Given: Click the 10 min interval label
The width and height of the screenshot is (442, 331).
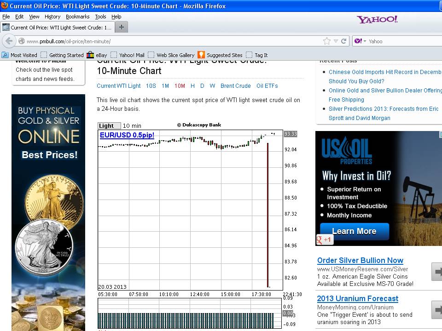Looking at the screenshot, I should tap(132, 126).
